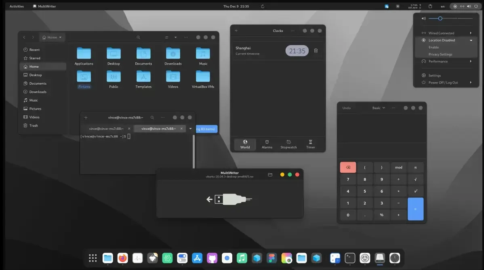The height and width of the screenshot is (270, 484).
Task: Switch to the Stopwatch in Clocks
Action: (x=288, y=144)
